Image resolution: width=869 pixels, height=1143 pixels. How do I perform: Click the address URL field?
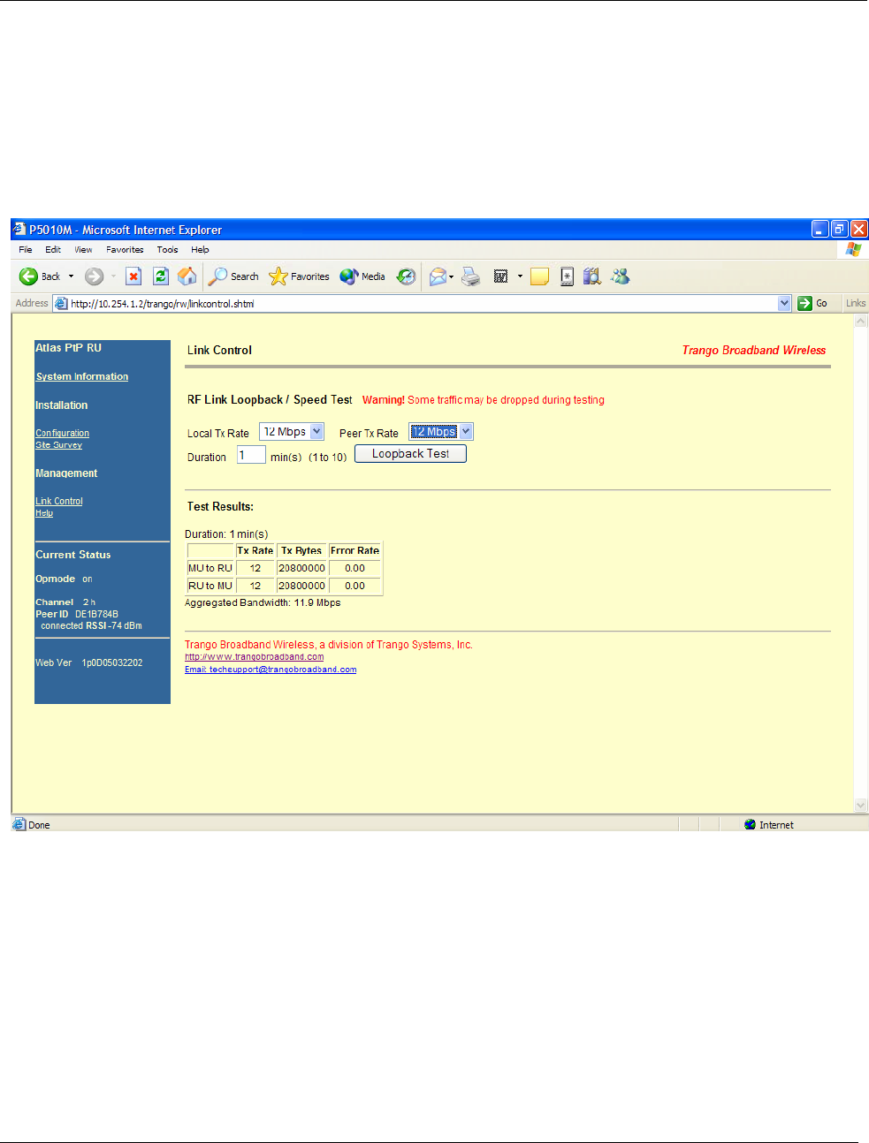coord(423,303)
